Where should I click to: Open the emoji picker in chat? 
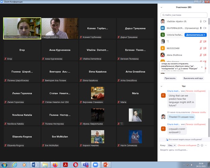pyautogui.click(x=202, y=145)
